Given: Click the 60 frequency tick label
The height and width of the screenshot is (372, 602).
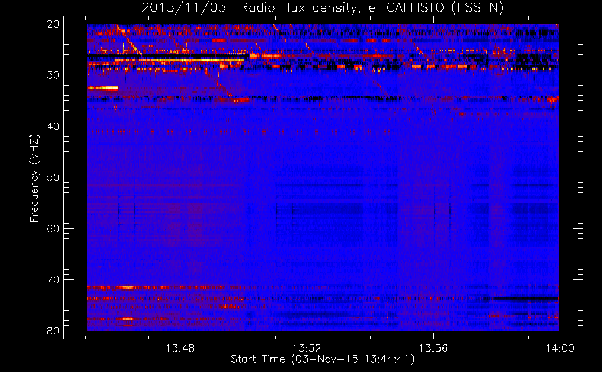Looking at the screenshot, I should coord(53,228).
